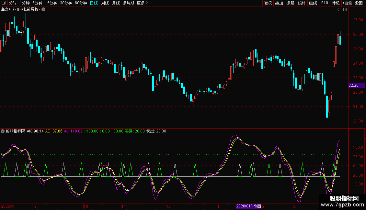Click the 2026/01/15 date marker on timeline

click(248, 206)
